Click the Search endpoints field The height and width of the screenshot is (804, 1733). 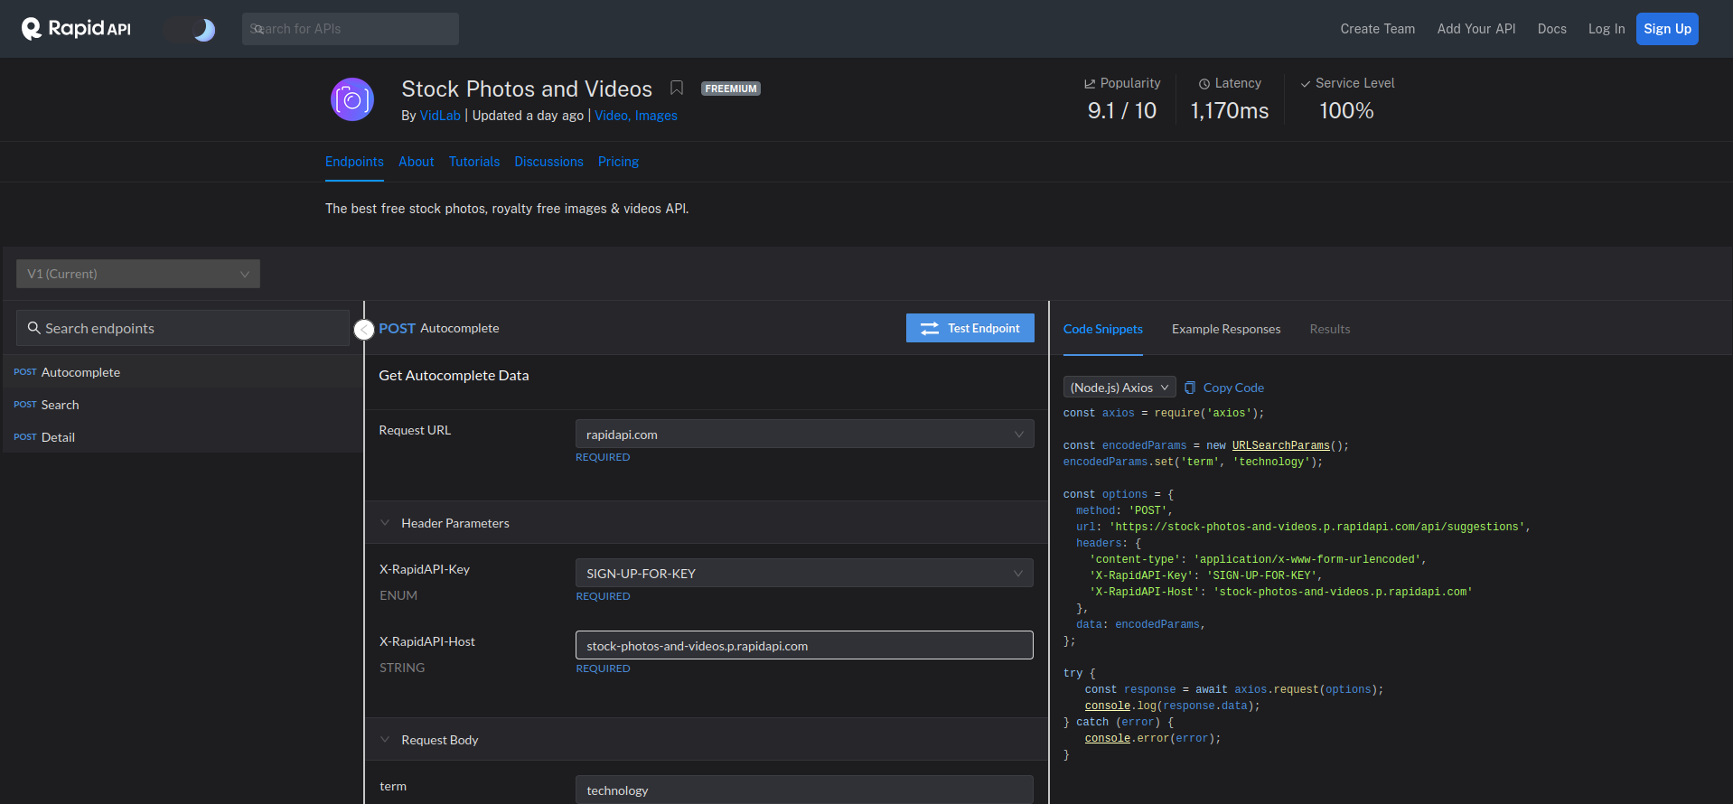tap(183, 328)
